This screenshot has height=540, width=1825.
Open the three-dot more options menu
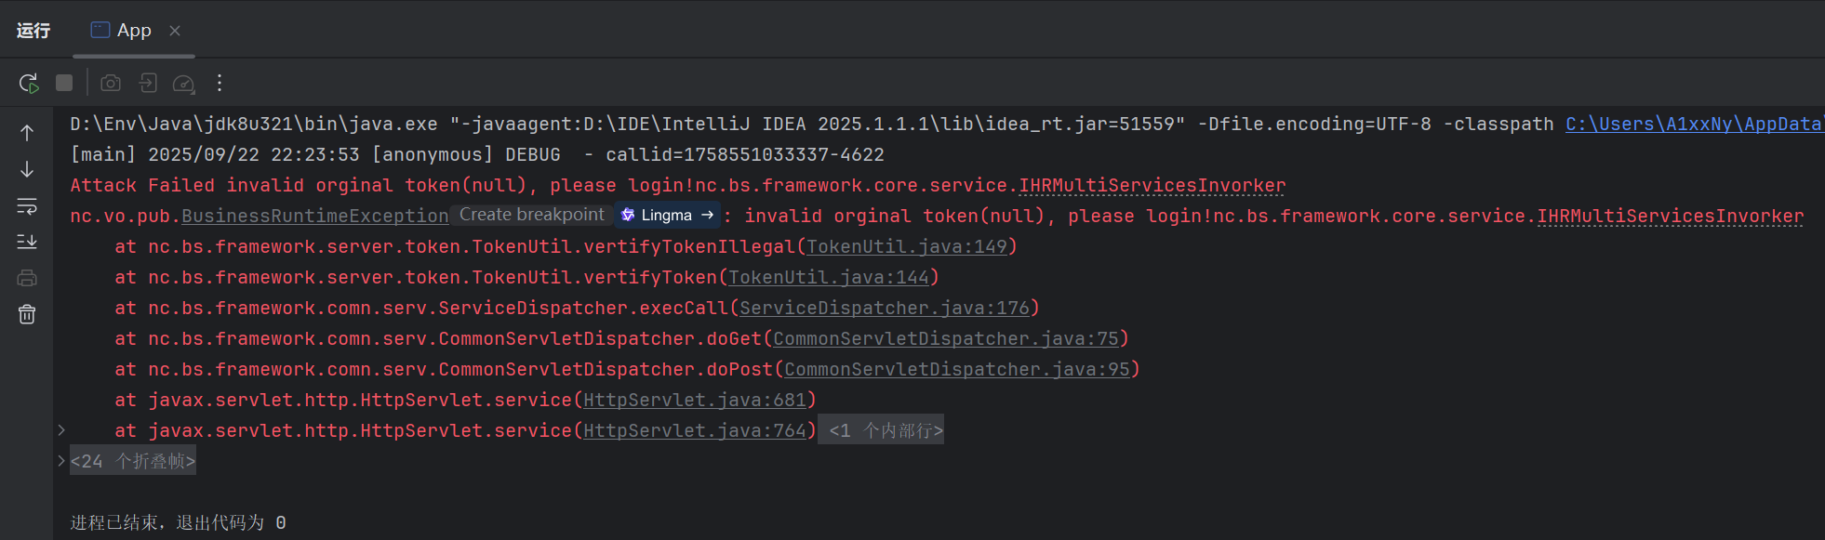(220, 84)
